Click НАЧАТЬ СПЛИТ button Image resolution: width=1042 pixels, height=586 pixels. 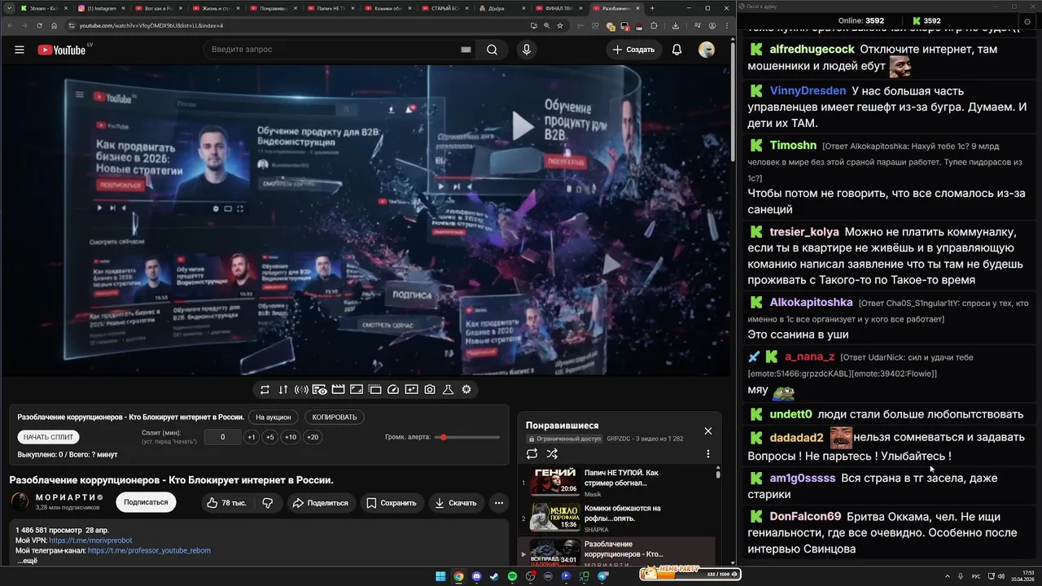point(48,437)
